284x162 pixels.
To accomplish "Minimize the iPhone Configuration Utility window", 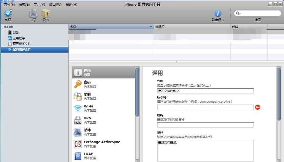I will click(270, 4).
